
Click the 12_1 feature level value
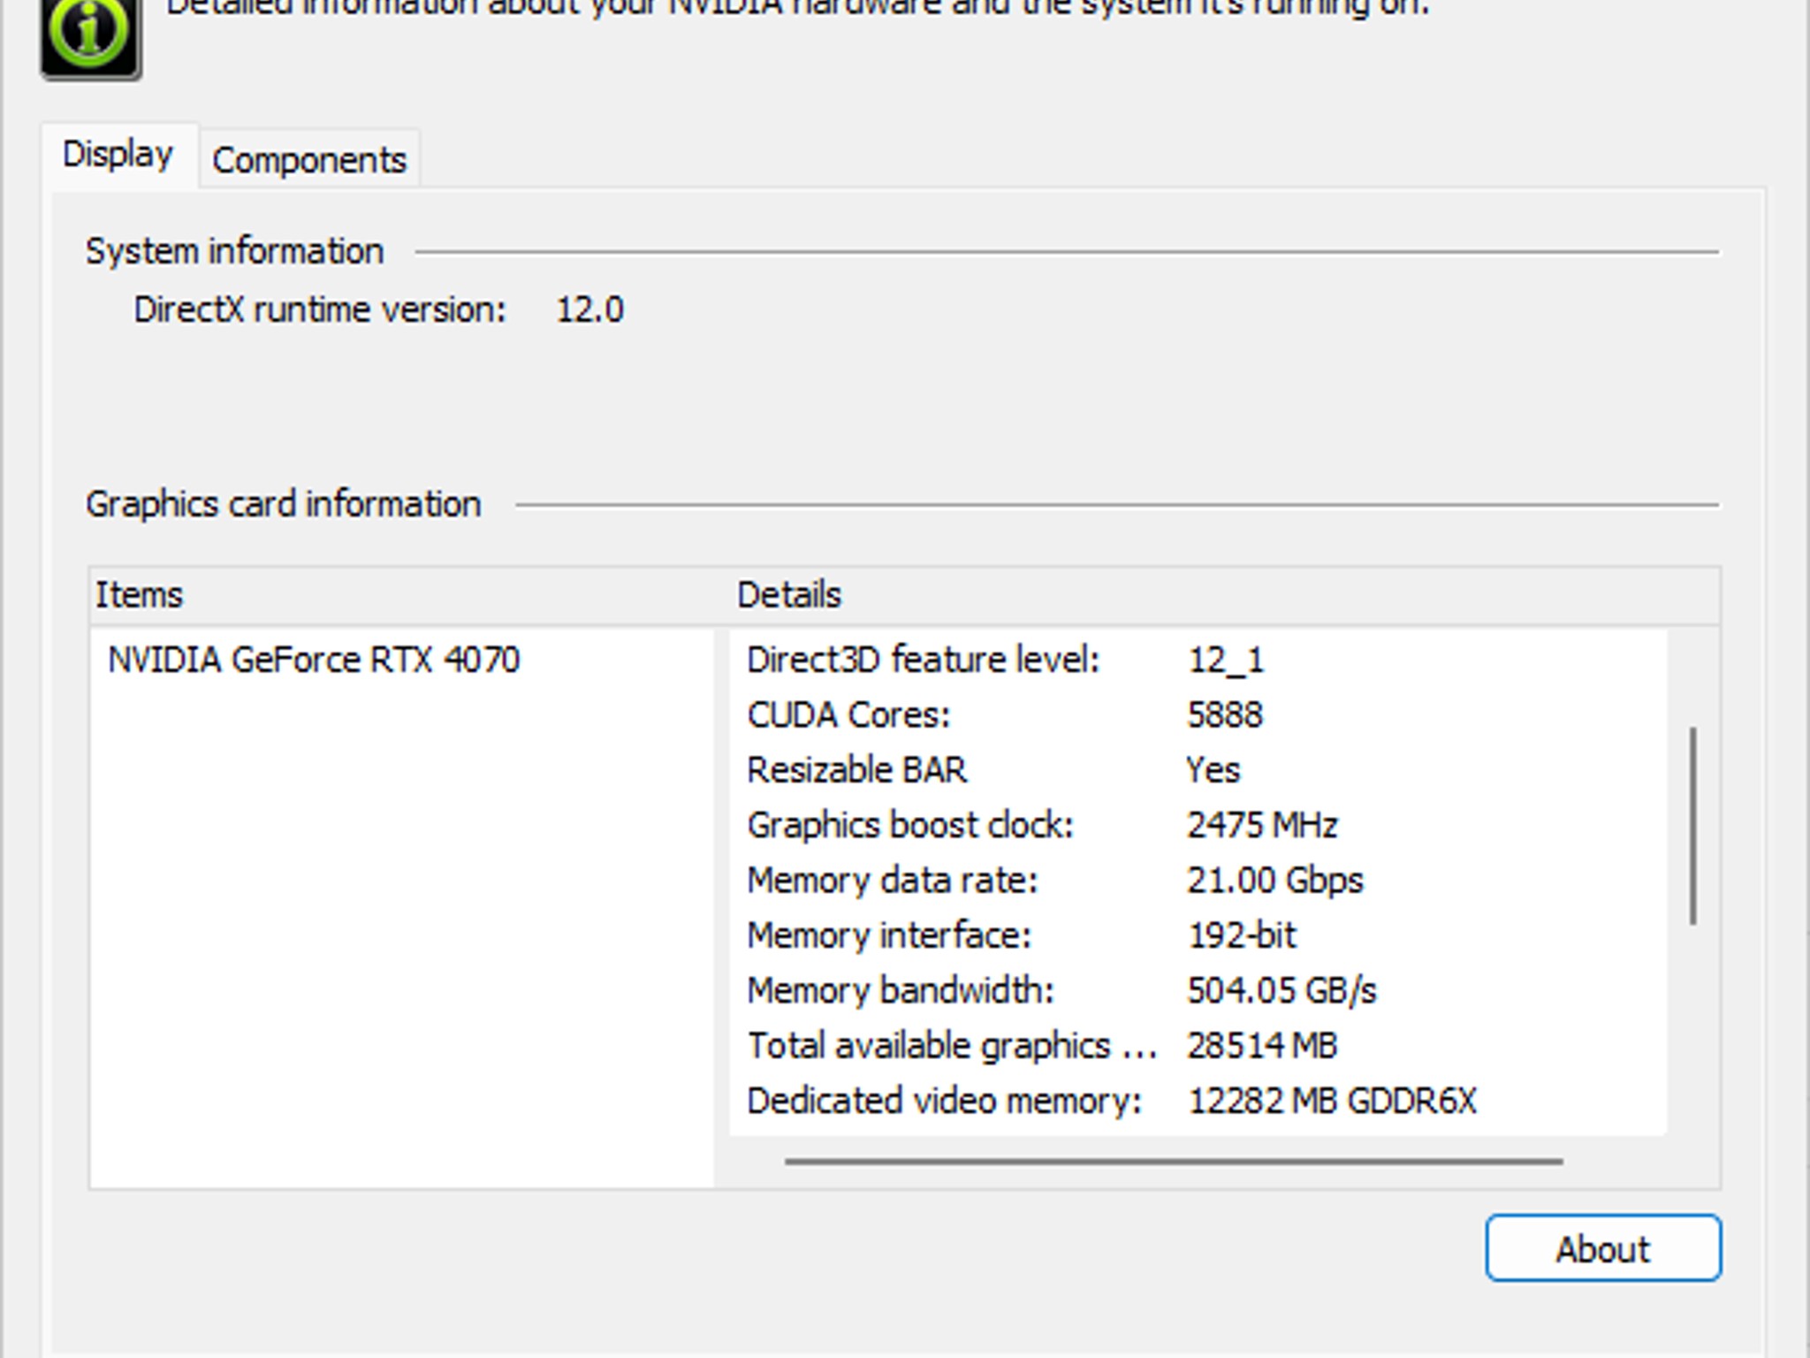(x=1226, y=660)
